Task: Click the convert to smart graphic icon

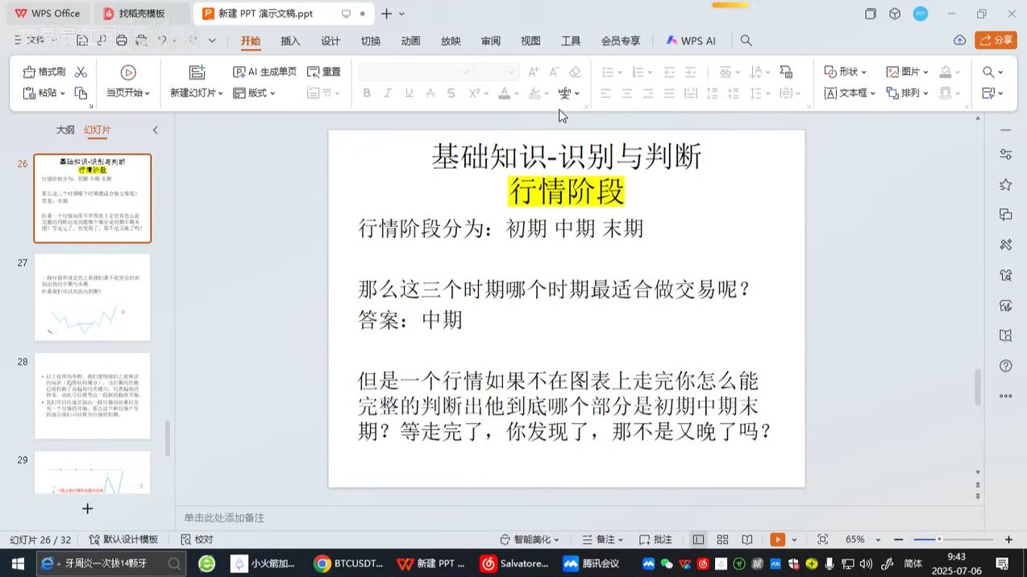Action: 787,72
